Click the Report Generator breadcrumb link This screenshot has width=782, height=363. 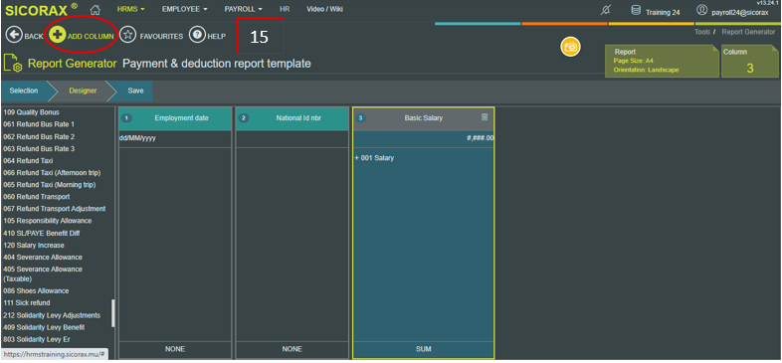click(748, 32)
